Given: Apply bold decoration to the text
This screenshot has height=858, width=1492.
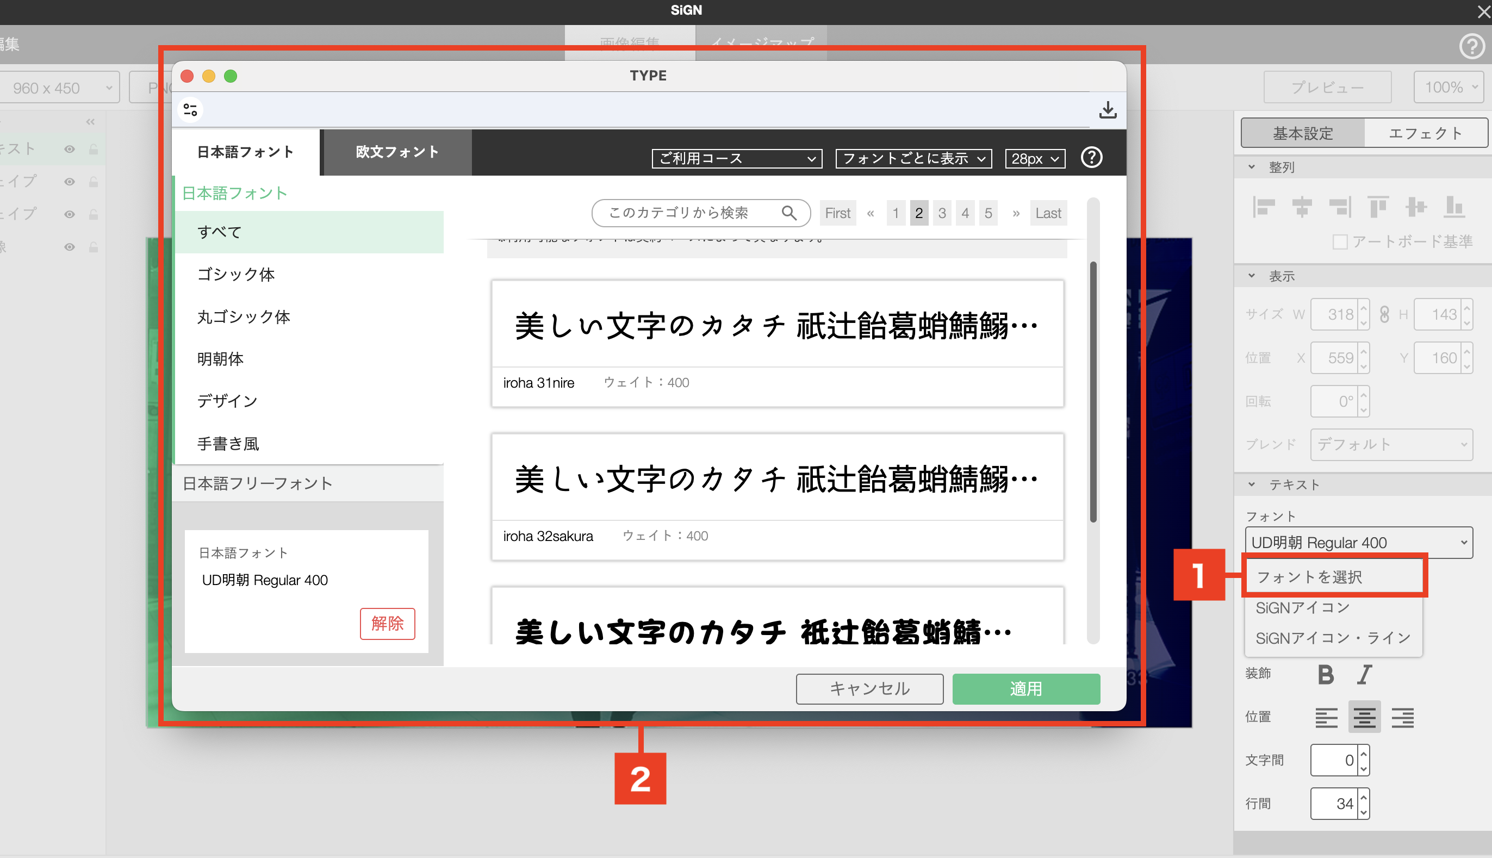Looking at the screenshot, I should [x=1326, y=675].
